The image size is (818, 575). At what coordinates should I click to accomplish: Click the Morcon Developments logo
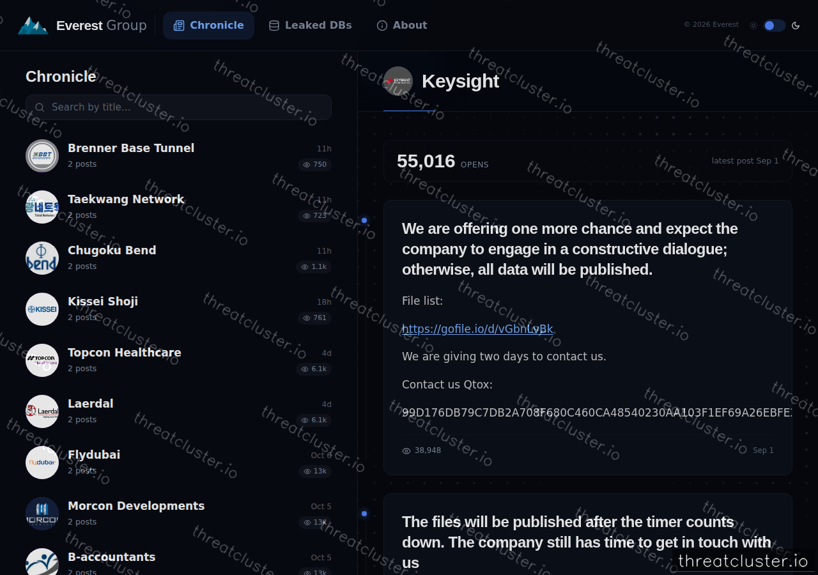coord(42,514)
